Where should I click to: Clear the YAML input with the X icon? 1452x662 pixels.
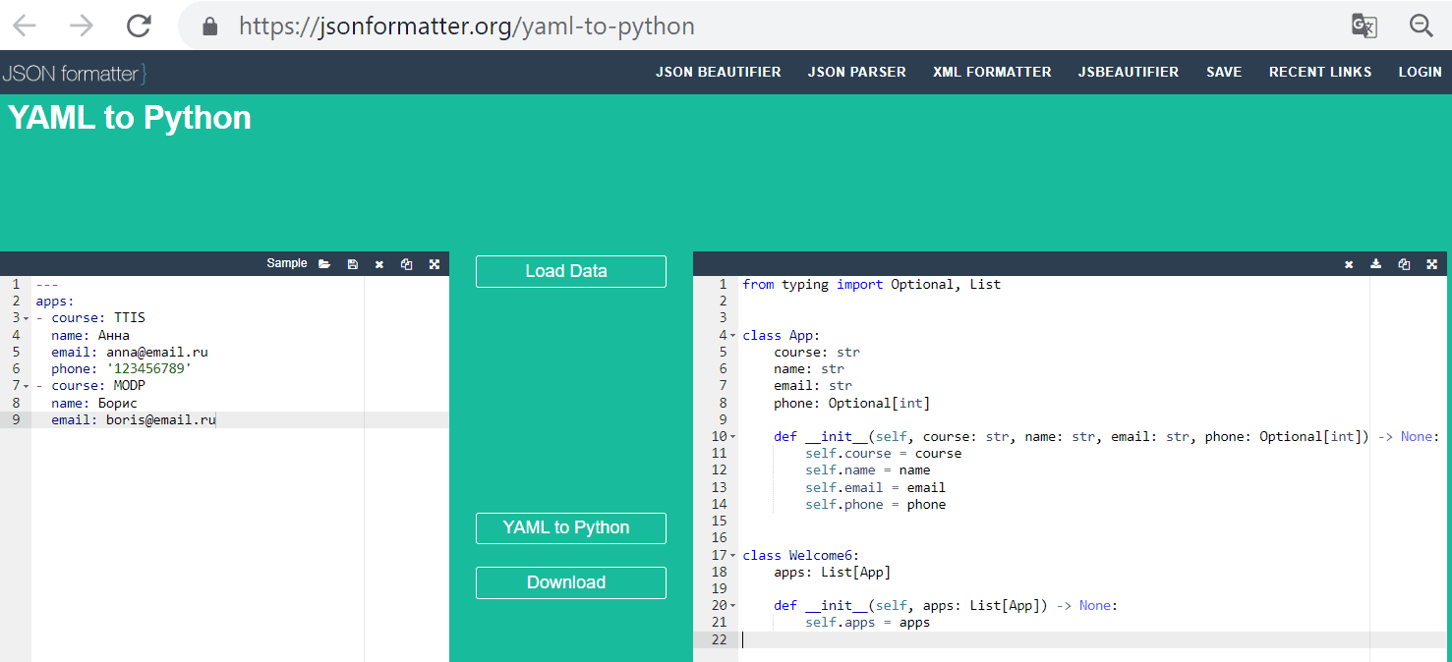[x=379, y=264]
